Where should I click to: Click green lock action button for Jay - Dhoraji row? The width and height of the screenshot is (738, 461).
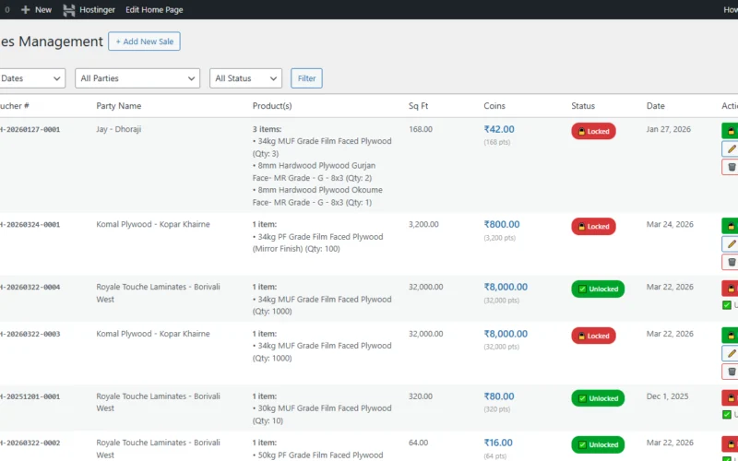click(x=731, y=130)
